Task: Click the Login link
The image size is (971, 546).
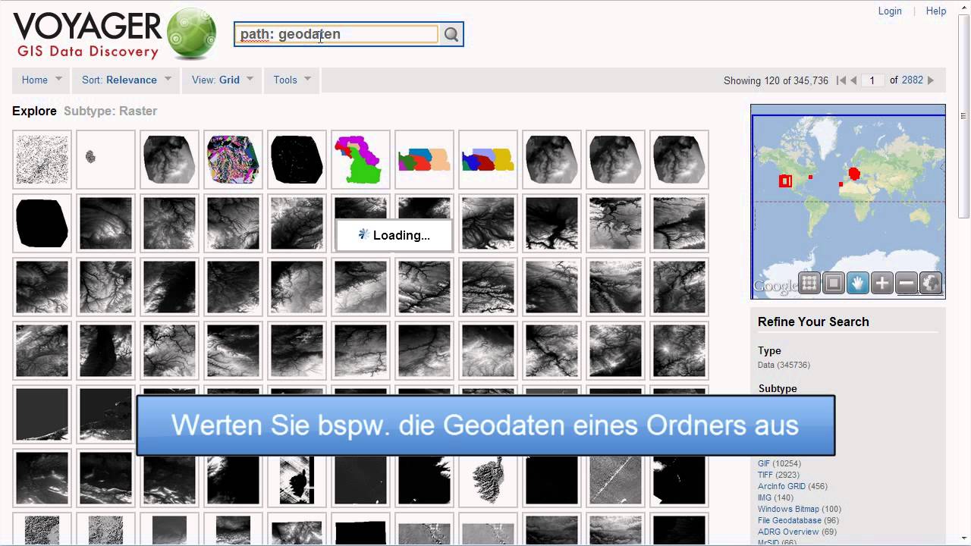Action: coord(890,11)
